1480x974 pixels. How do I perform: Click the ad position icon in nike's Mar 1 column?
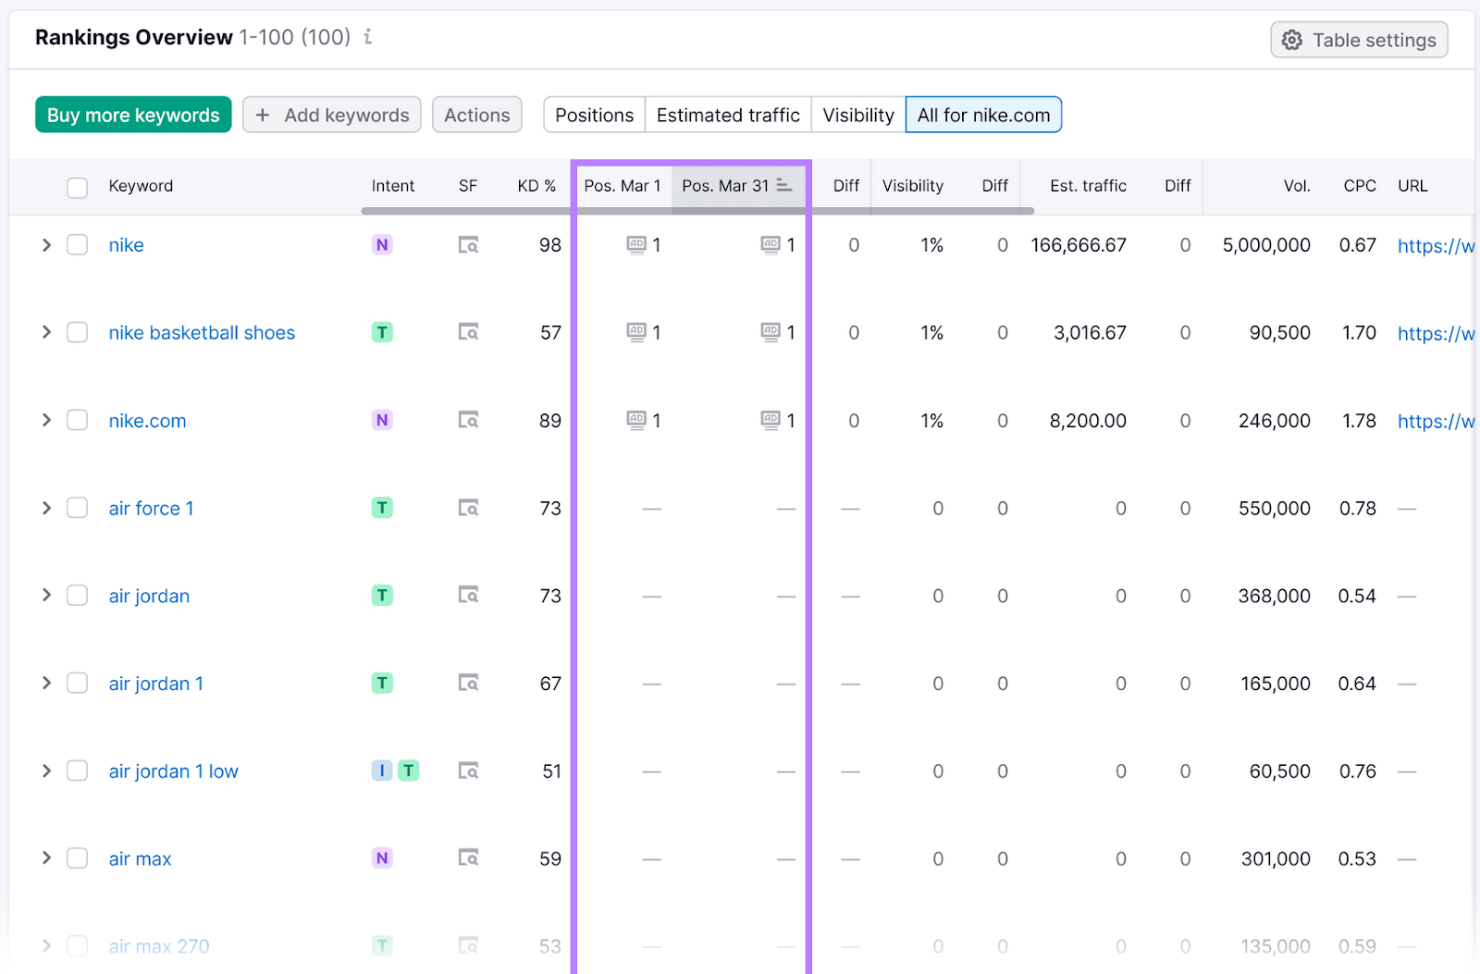[636, 245]
